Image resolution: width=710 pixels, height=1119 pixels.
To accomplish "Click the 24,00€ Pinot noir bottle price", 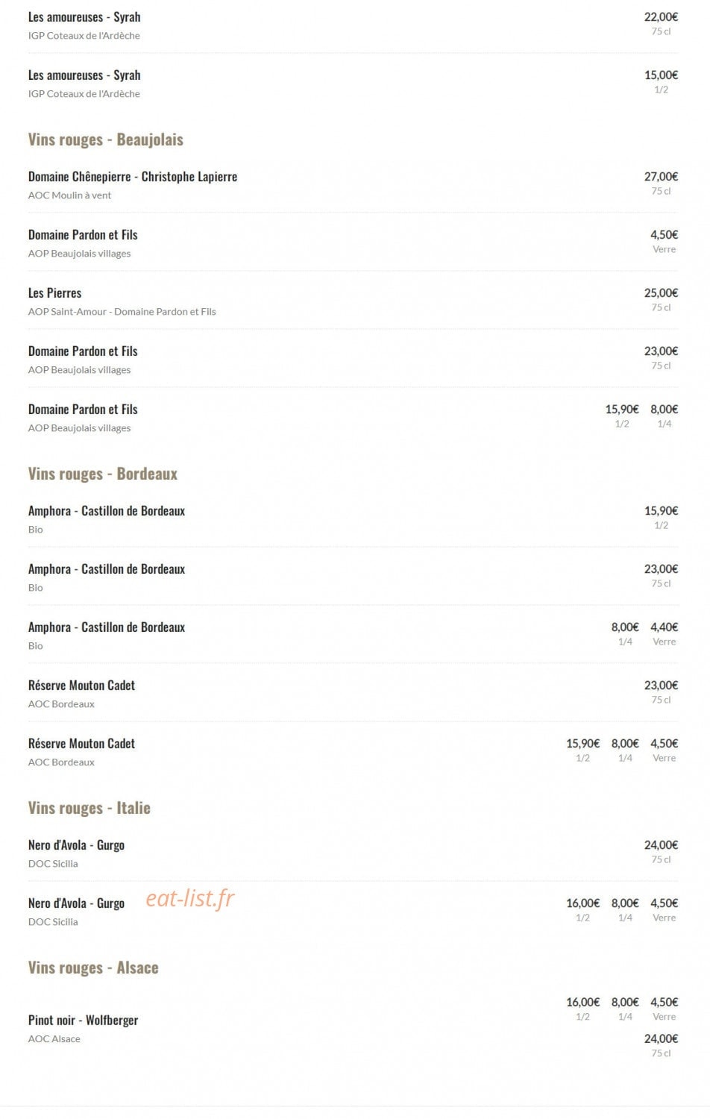I will click(661, 1038).
